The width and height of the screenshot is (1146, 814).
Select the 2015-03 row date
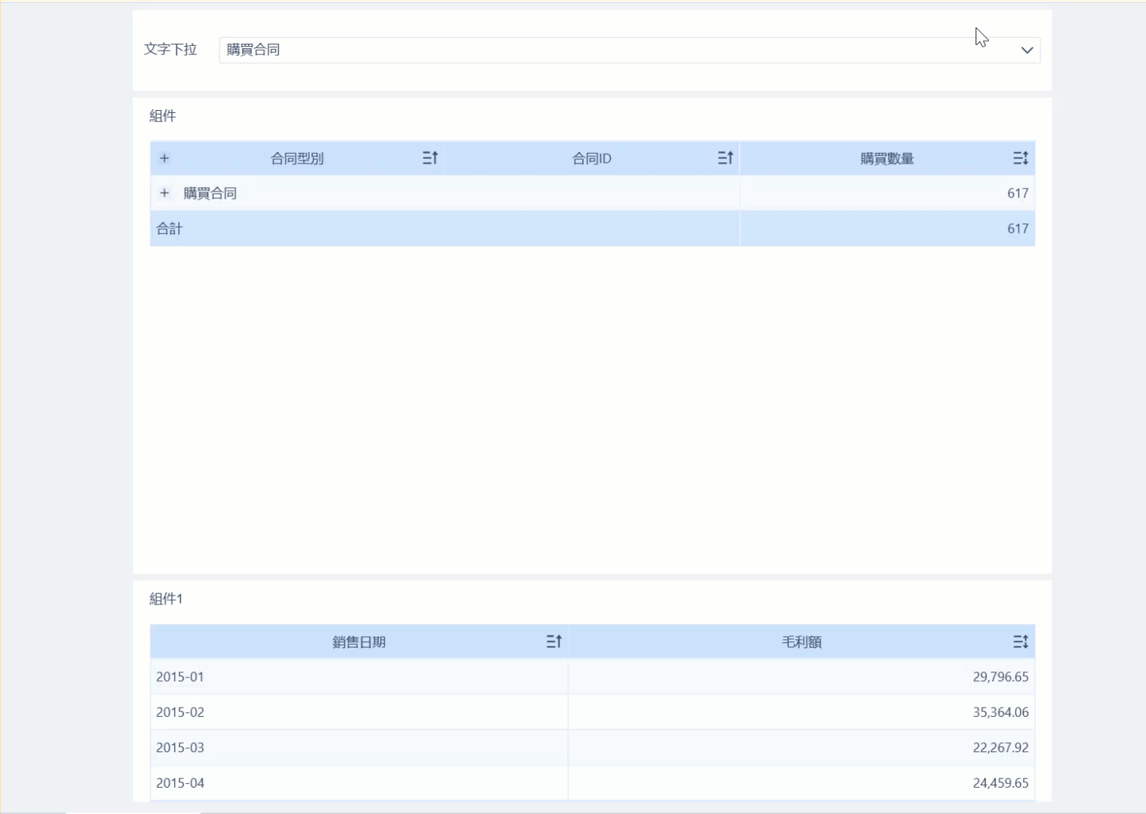pyautogui.click(x=180, y=748)
